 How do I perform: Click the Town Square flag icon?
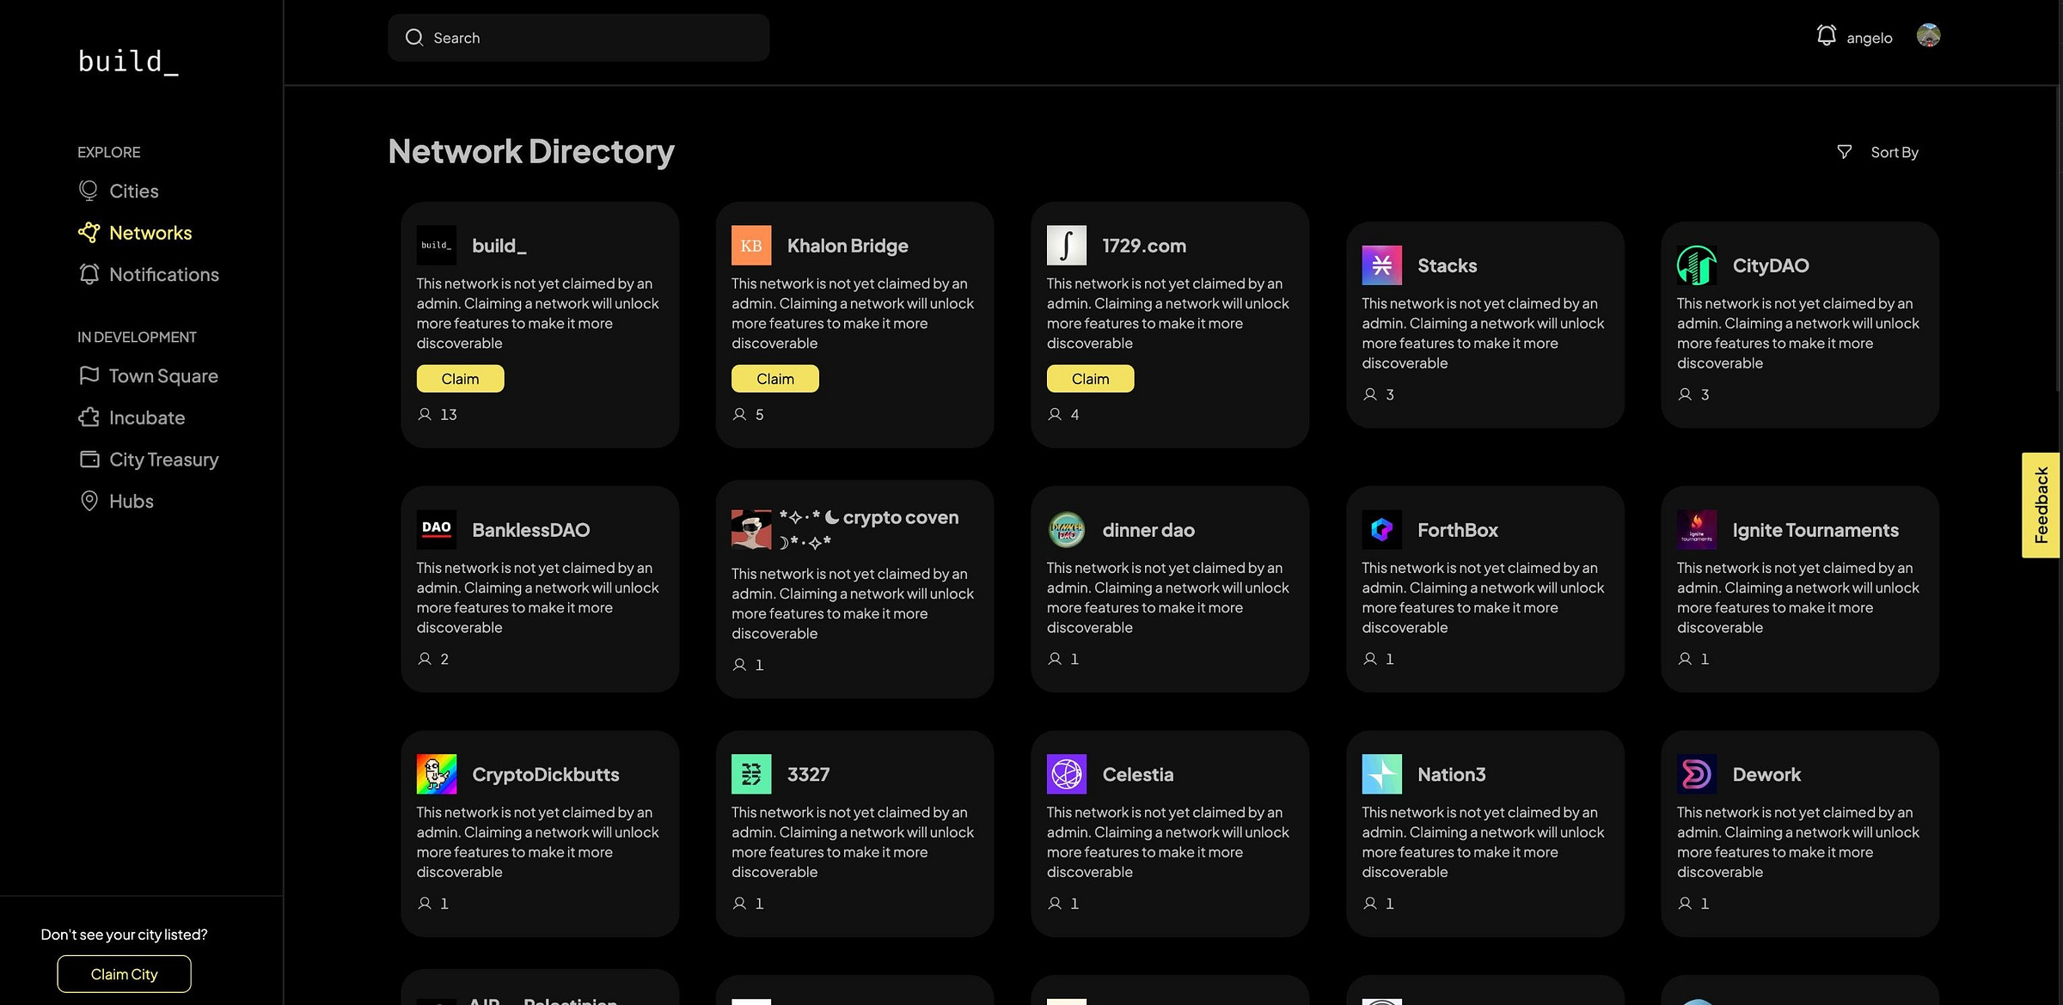coord(89,375)
